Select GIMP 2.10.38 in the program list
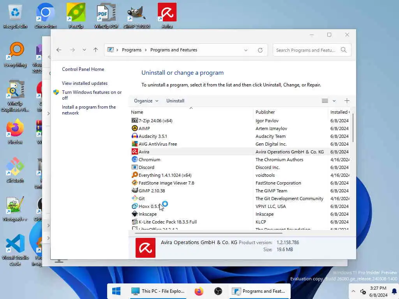The width and height of the screenshot is (399, 299). click(239, 191)
